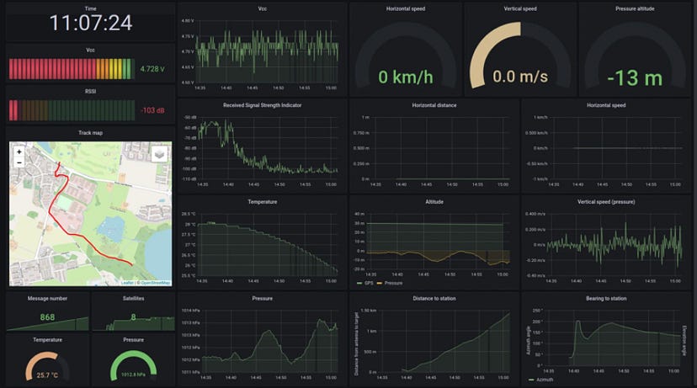Image resolution: width=697 pixels, height=388 pixels.
Task: Open the Satellites panel title menu
Action: (133, 298)
